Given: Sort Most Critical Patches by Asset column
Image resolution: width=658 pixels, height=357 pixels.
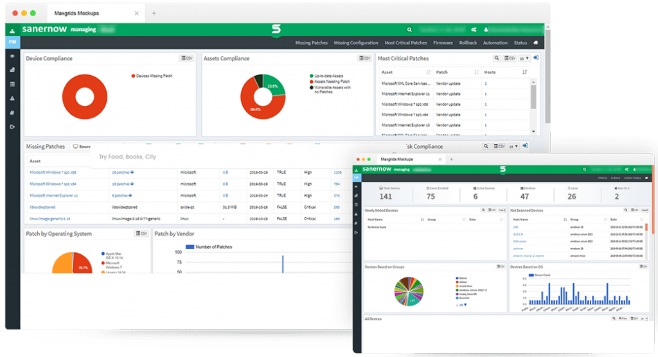Looking at the screenshot, I should tap(429, 72).
